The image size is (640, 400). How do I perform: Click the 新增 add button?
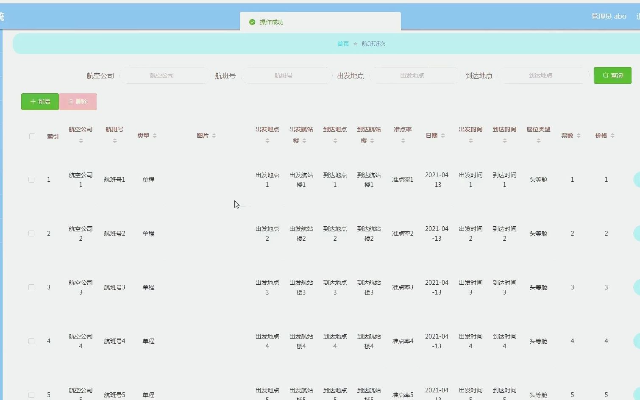click(40, 102)
